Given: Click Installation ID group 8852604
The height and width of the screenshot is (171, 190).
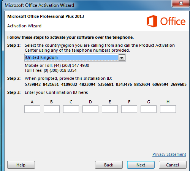Looking at the screenshot, I should point(142,84).
